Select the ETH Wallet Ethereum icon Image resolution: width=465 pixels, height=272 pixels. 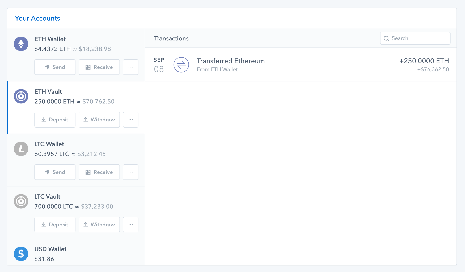[x=21, y=43]
